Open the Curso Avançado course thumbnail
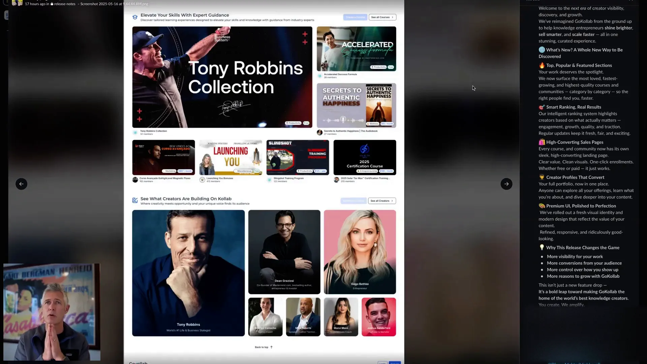The height and width of the screenshot is (364, 647). click(x=163, y=157)
